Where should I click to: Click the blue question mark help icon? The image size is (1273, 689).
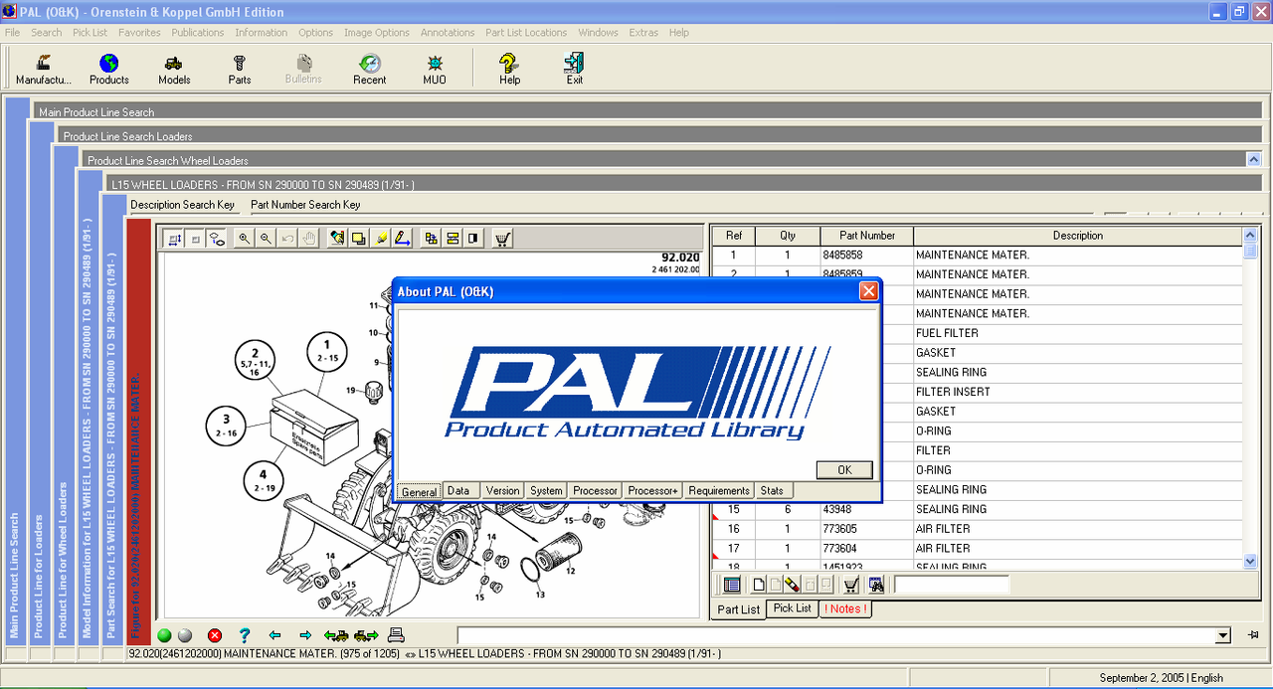click(245, 635)
